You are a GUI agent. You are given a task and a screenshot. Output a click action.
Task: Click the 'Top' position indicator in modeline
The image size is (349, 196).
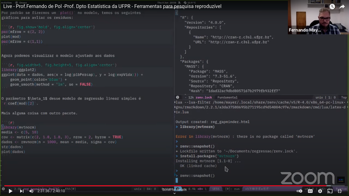point(344,97)
